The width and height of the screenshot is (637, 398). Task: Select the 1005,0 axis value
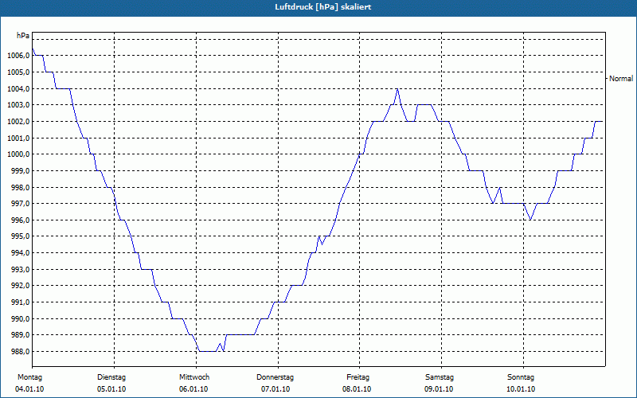pos(18,72)
